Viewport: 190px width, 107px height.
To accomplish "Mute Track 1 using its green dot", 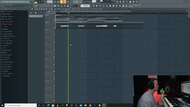I will click(54, 21).
